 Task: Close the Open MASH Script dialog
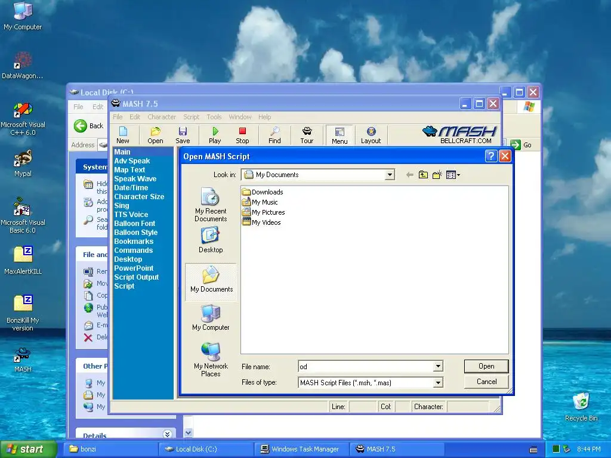point(505,156)
